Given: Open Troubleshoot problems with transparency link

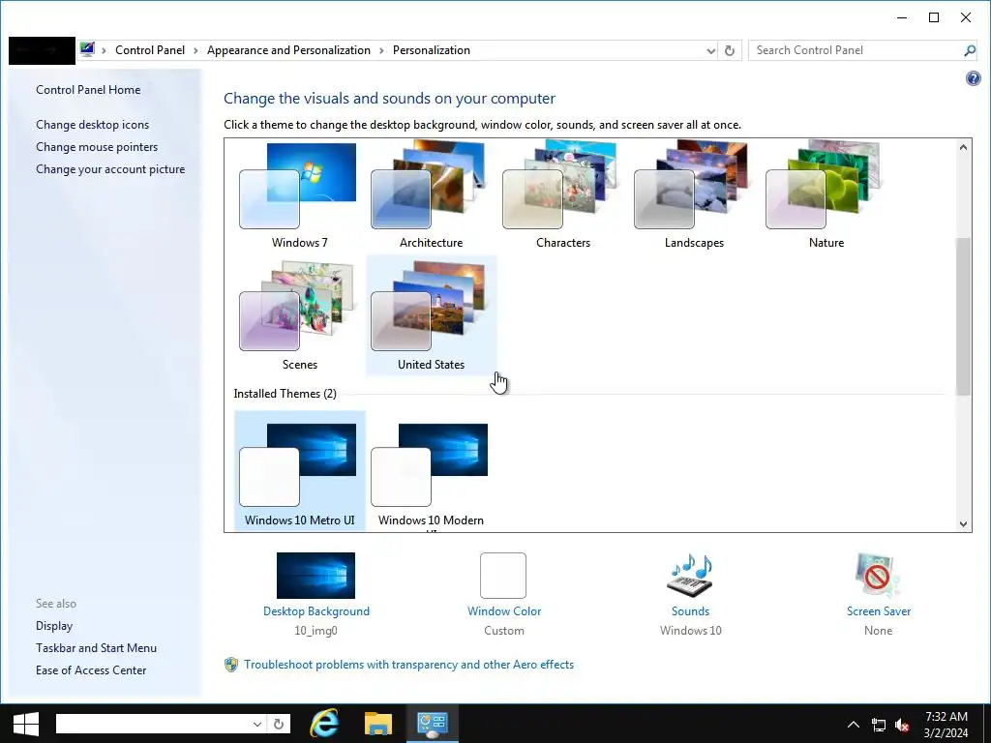Looking at the screenshot, I should [409, 665].
